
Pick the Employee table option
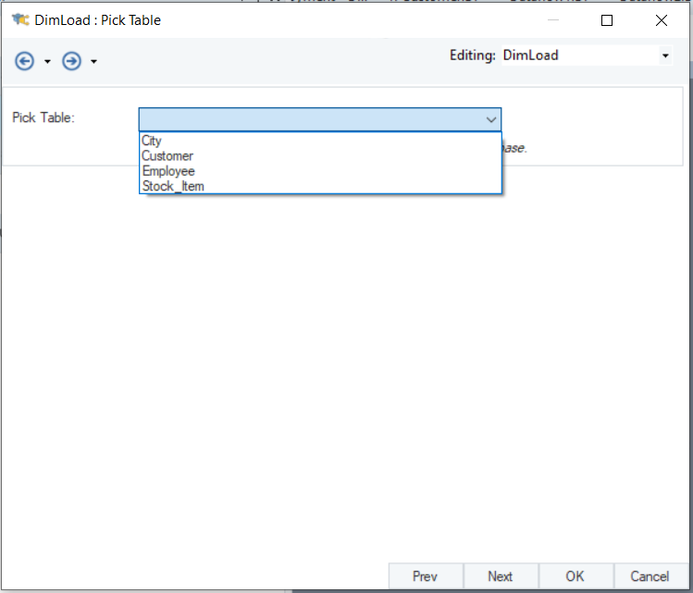pyautogui.click(x=168, y=171)
